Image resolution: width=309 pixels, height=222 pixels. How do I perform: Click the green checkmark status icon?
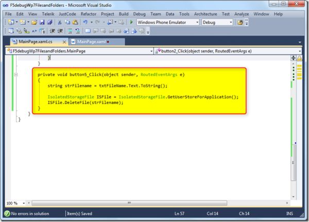[x=7, y=214]
